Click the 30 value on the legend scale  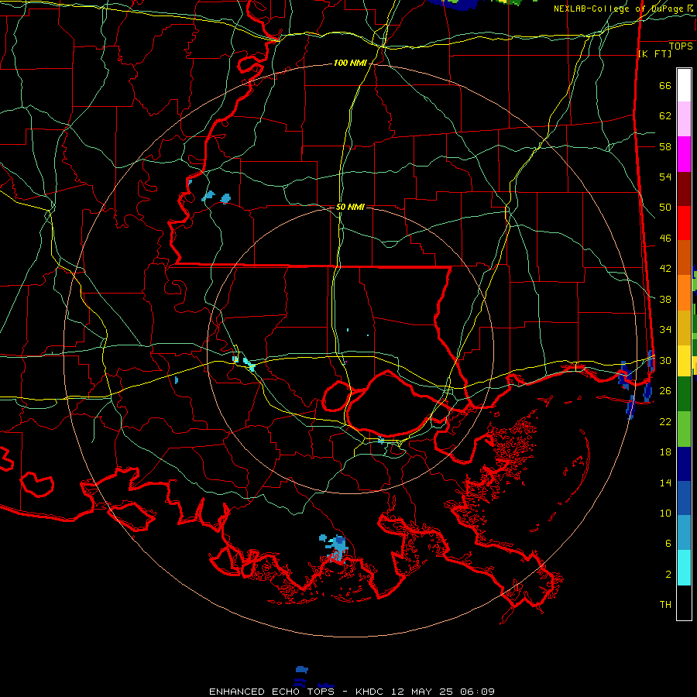tap(665, 360)
